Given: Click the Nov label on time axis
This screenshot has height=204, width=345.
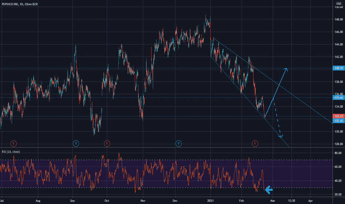Looking at the screenshot, I should click(143, 201).
